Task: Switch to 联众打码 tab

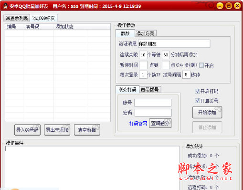Action: pos(127,90)
